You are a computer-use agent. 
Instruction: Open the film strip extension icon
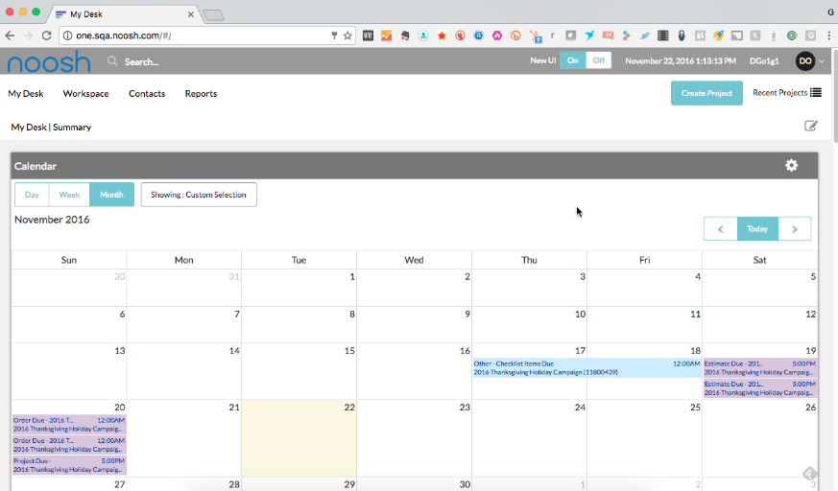click(x=663, y=35)
